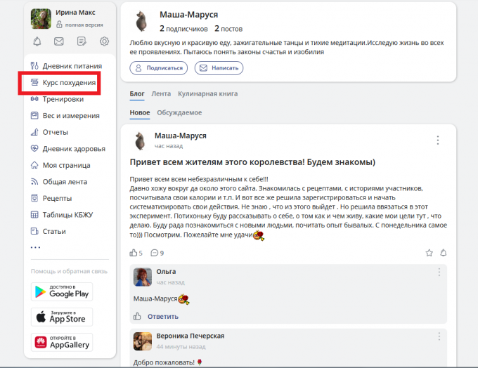The height and width of the screenshot is (368, 478).
Task: Expand more sidebar items with ellipsis
Action: pos(36,248)
